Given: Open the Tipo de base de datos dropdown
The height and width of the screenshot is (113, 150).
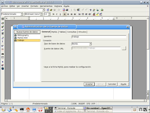Looking at the screenshot, I should [x=91, y=44].
